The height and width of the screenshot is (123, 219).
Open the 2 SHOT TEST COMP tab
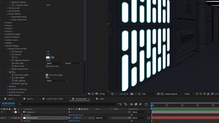pos(55,99)
